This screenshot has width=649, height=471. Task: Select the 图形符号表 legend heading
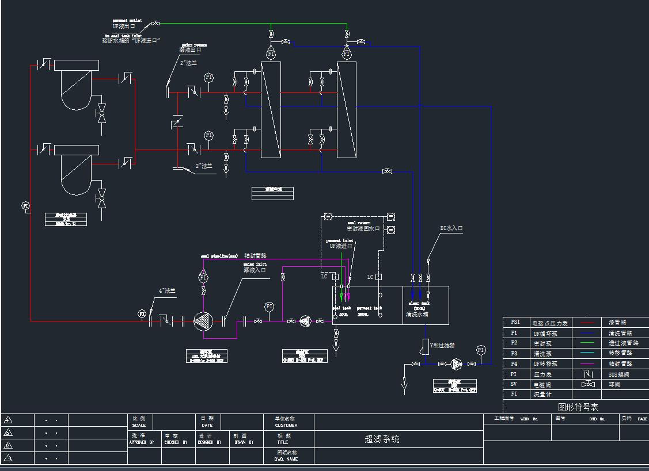pos(578,407)
